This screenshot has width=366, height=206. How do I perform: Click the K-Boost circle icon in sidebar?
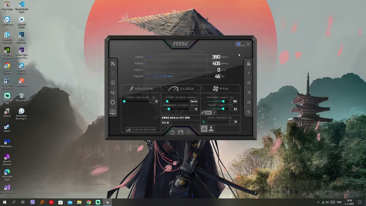click(113, 73)
